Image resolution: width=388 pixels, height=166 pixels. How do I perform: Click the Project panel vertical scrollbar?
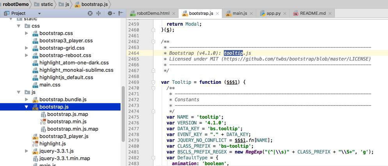click(x=123, y=114)
